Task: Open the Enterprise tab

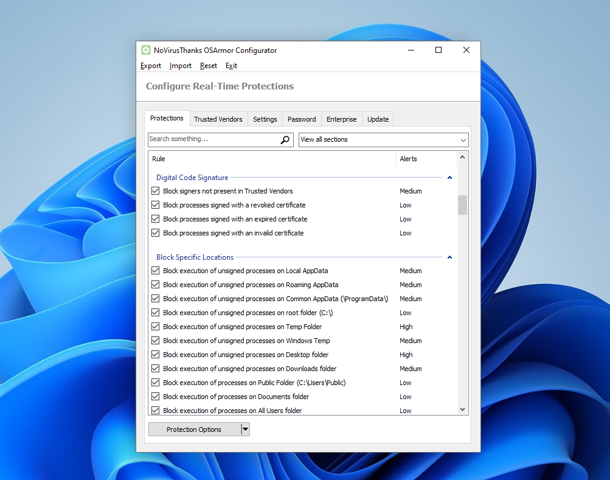Action: (341, 119)
